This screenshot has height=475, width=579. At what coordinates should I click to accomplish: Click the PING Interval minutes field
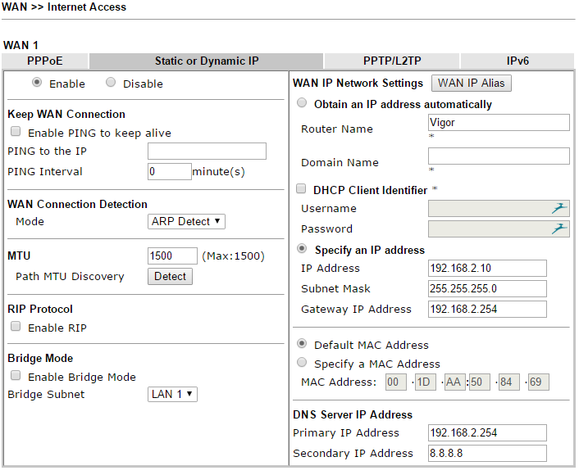coord(170,171)
